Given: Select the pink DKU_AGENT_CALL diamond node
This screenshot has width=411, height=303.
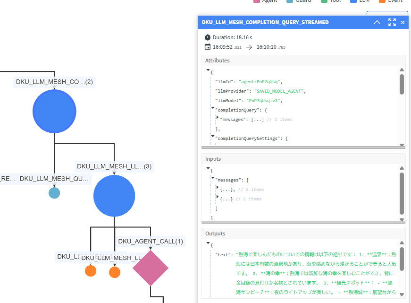Looking at the screenshot, I should pyautogui.click(x=151, y=268).
